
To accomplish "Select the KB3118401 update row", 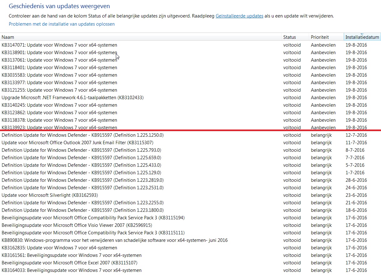I will pos(190,68).
